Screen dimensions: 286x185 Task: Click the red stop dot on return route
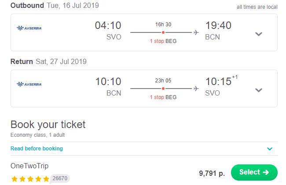click(x=163, y=89)
